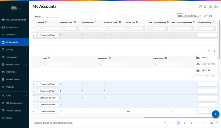Go to My Locations in sidebar
Image resolution: width=221 pixels, height=128 pixels.
[12, 27]
